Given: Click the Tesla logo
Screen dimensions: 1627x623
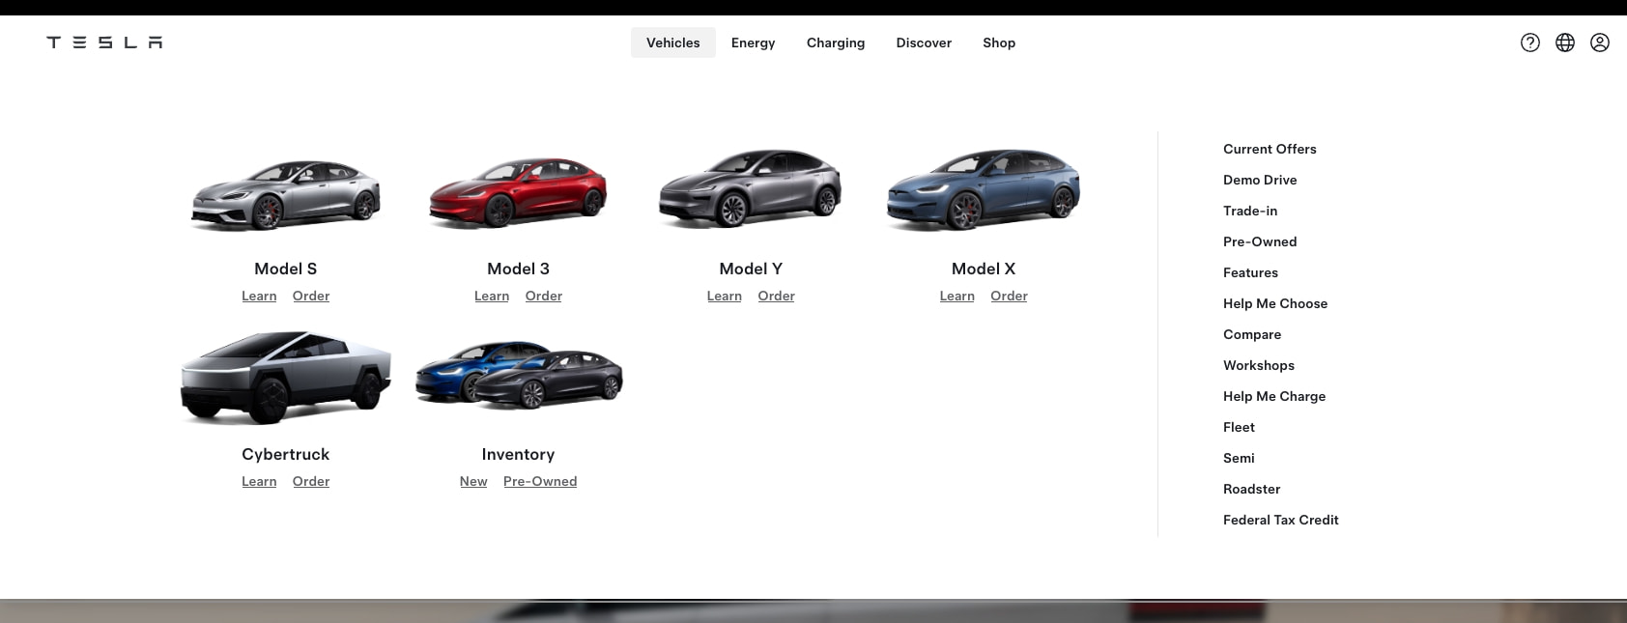Looking at the screenshot, I should (104, 42).
